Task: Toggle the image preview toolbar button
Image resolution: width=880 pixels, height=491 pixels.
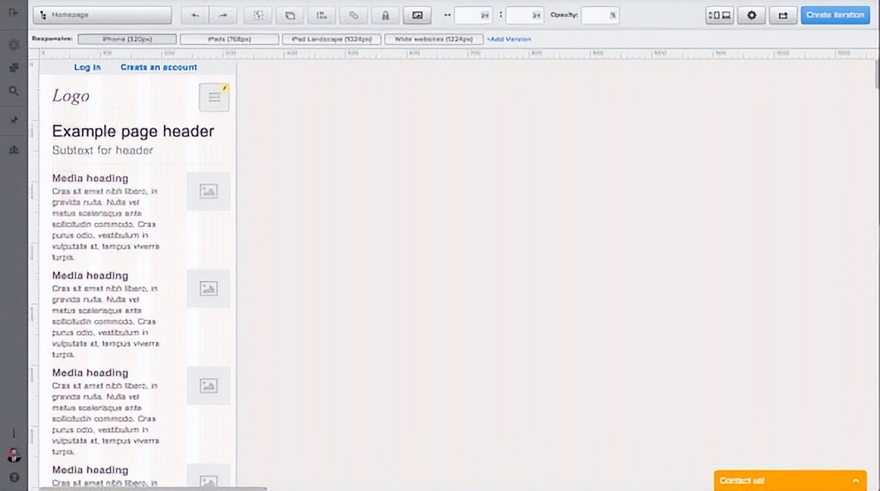Action: tap(417, 15)
